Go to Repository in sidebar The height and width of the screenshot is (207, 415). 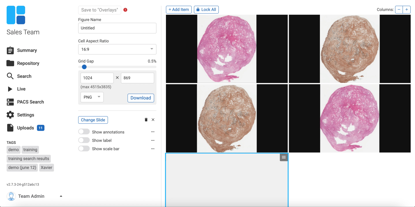(x=28, y=63)
